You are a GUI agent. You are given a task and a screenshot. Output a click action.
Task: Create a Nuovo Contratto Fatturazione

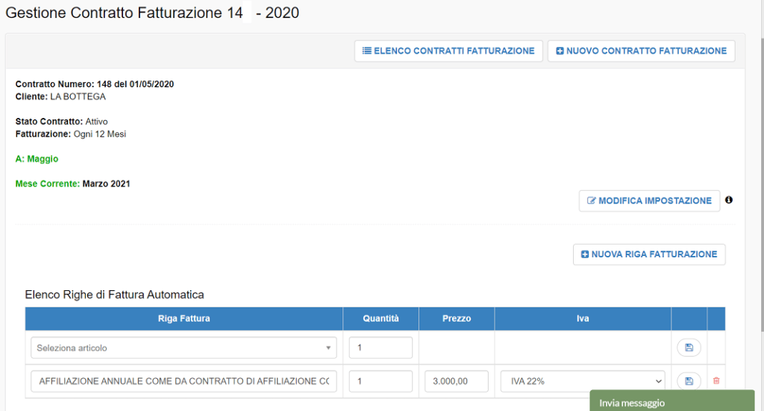[641, 51]
